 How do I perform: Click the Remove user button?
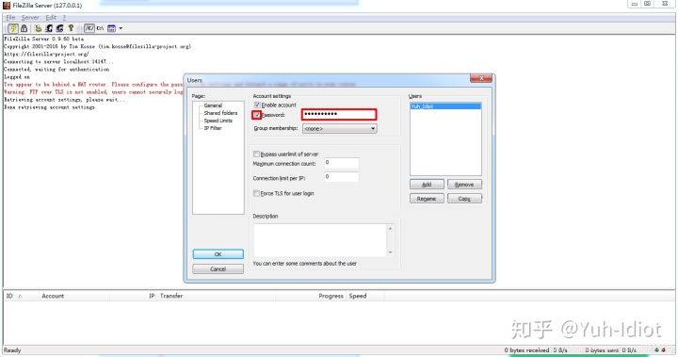tap(464, 185)
